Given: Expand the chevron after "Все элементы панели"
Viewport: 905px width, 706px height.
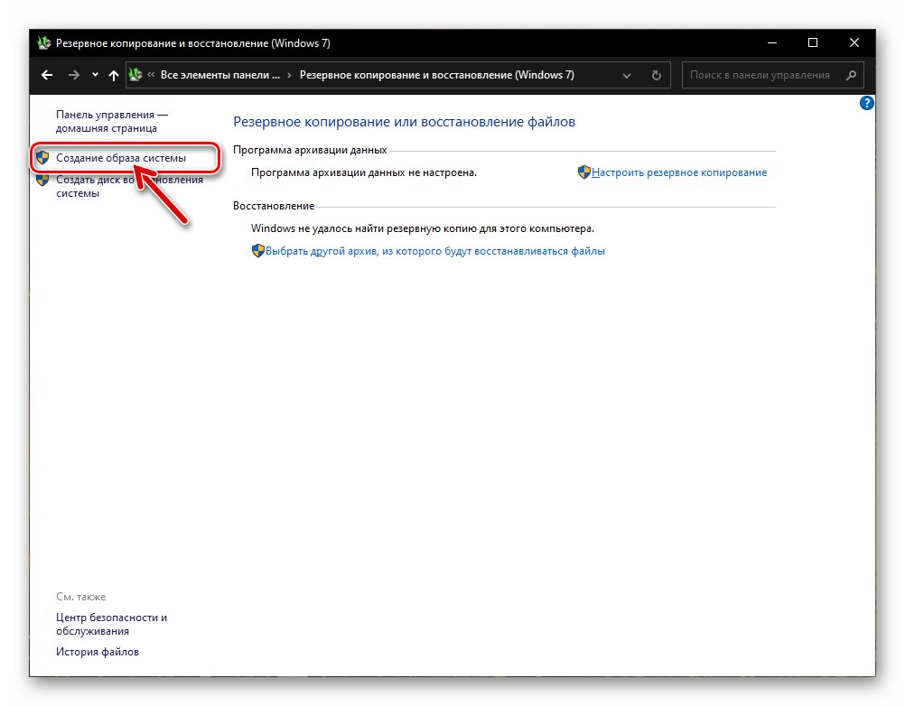Looking at the screenshot, I should coord(289,75).
